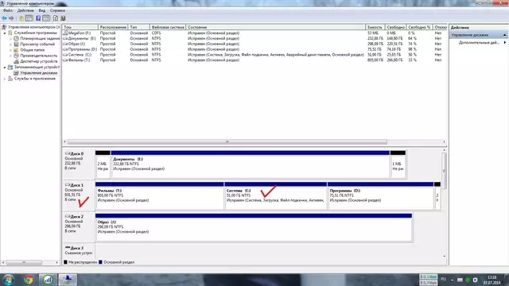Click the document-sheet toolbar icon next to the last icon
Viewport: 509px width, 286px height.
[x=56, y=18]
